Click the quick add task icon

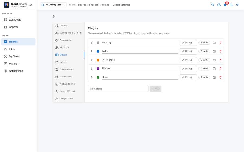219,5
